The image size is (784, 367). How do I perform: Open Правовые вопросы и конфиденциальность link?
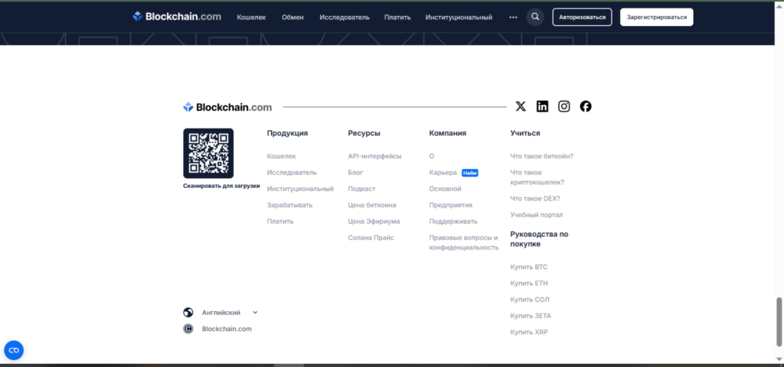tap(464, 242)
